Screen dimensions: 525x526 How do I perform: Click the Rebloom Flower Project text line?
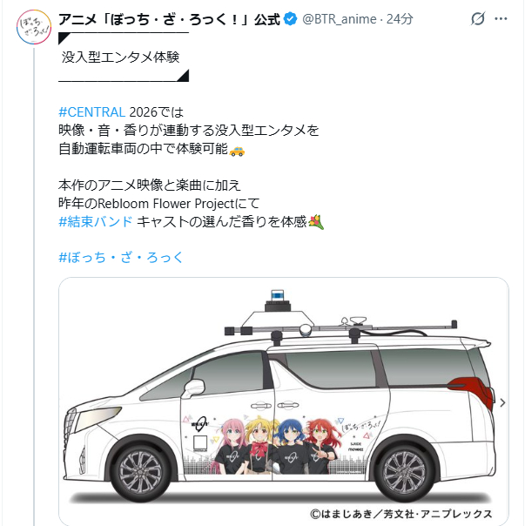(159, 204)
